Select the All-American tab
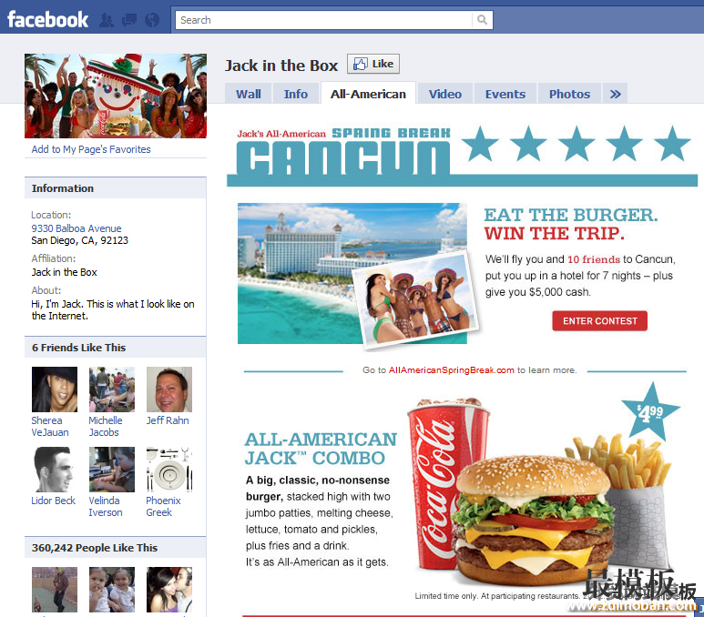 pyautogui.click(x=368, y=94)
